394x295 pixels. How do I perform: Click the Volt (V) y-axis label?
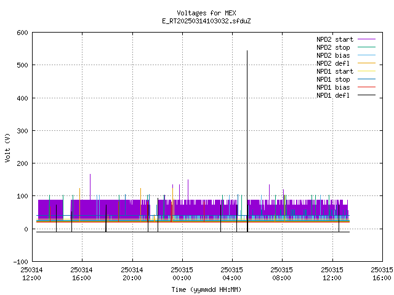[7, 147]
